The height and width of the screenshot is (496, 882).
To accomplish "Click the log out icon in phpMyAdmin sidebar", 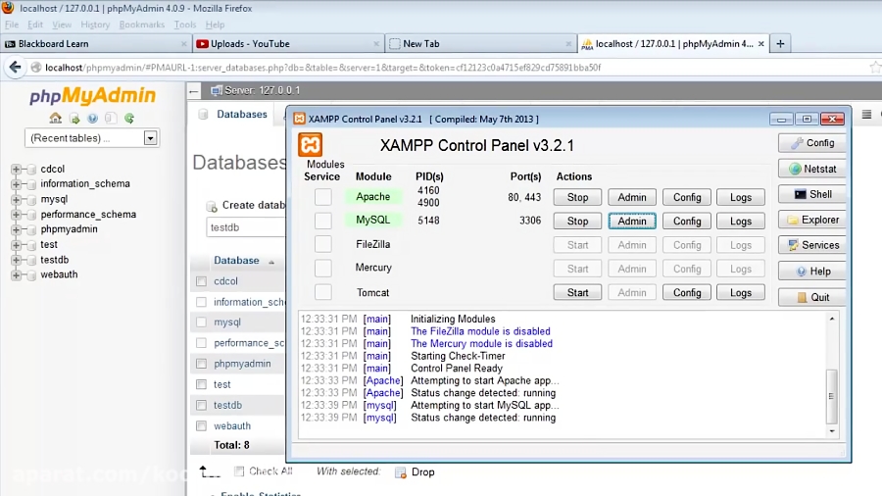I will [x=74, y=119].
